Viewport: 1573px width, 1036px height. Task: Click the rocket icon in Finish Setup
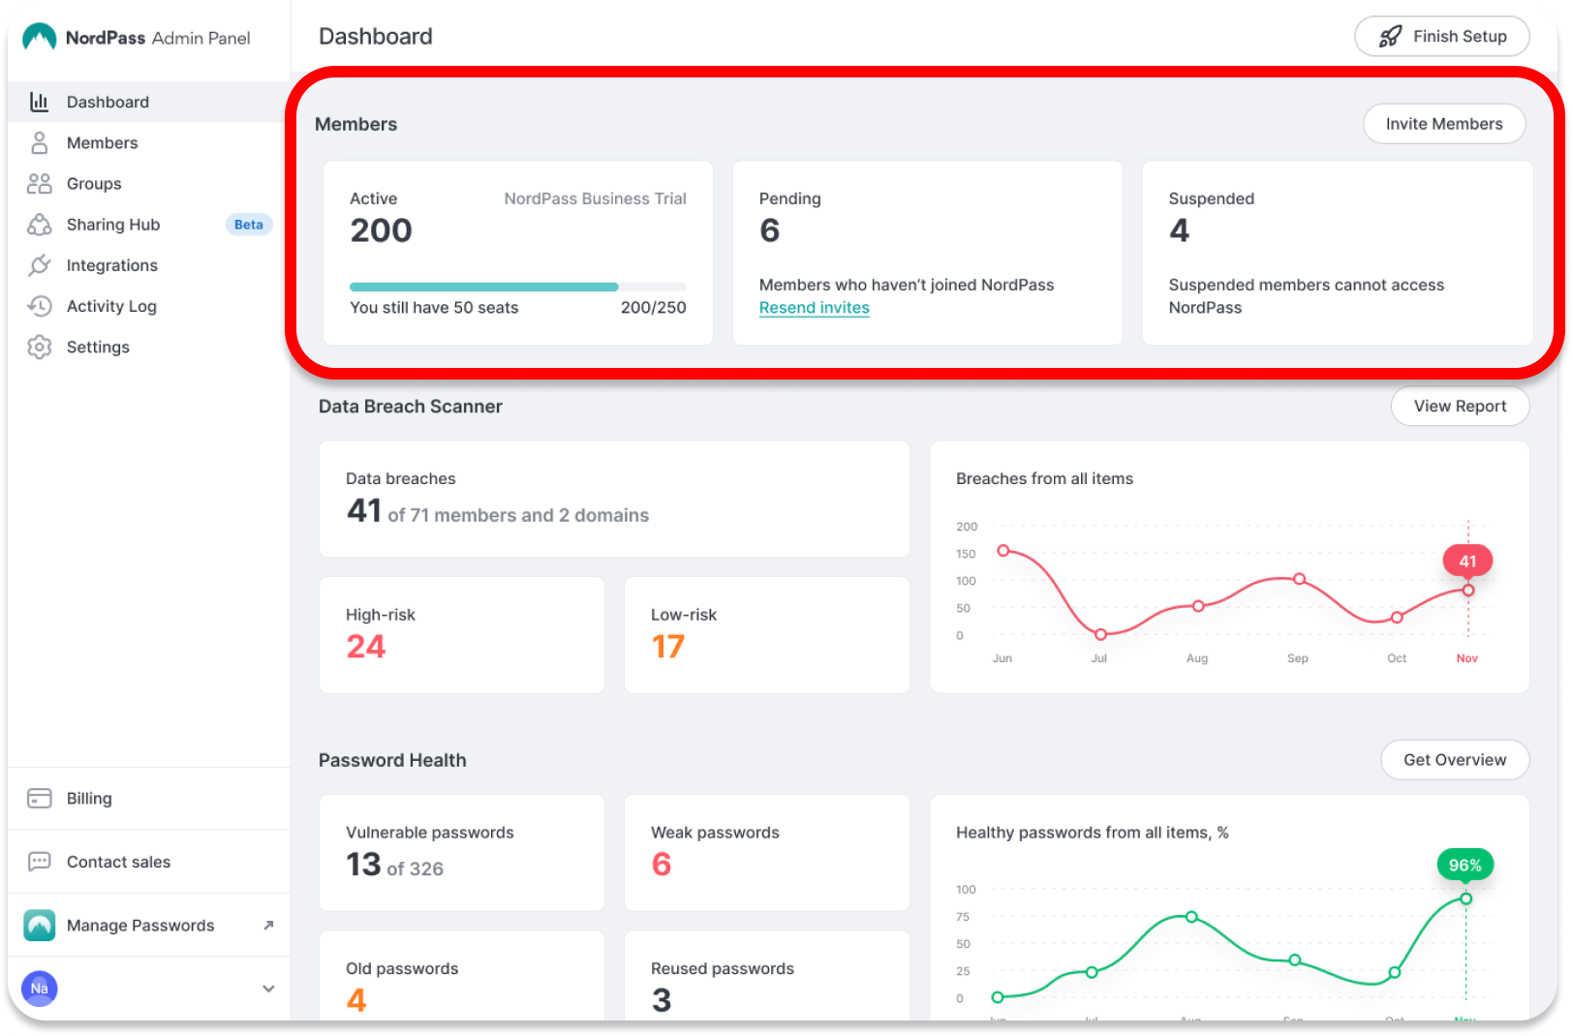(x=1390, y=37)
